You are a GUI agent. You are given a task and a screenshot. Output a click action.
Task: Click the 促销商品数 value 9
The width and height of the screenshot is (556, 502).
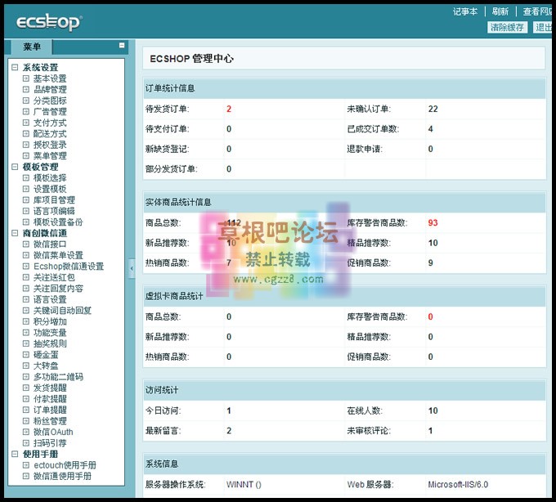pos(430,263)
